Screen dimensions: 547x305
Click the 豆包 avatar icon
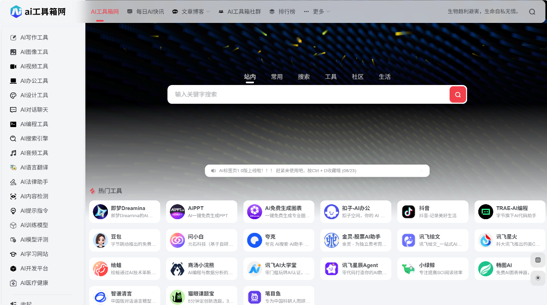pos(100,240)
